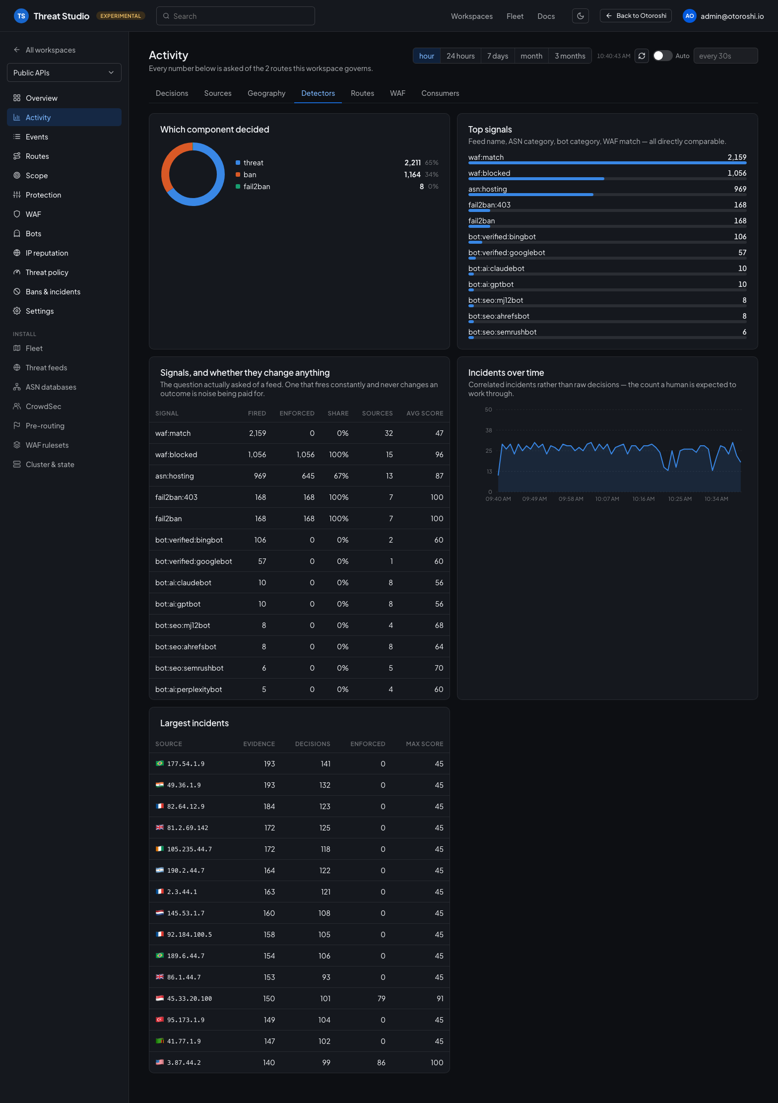
Task: Click the Events list icon in sidebar
Action: click(x=17, y=137)
